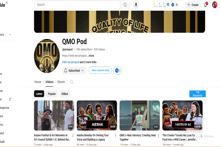Click the blue extension logo in the toolbar
The image size is (221, 147).
[x=173, y=5]
